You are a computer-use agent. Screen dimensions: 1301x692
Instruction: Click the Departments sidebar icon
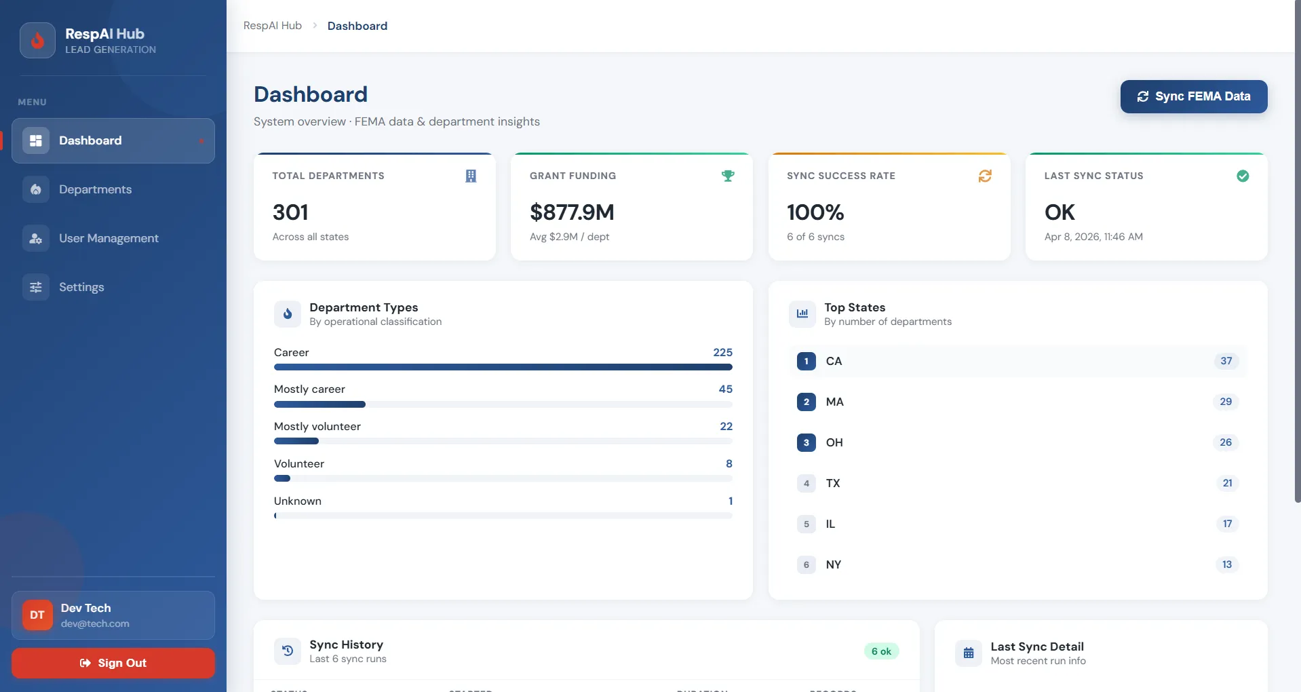[x=36, y=189]
